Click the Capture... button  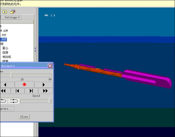[7, 109]
